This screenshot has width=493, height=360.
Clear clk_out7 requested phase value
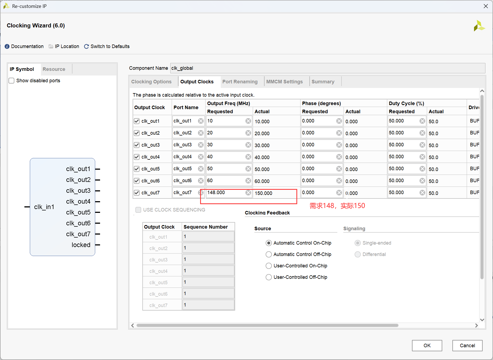coord(339,193)
